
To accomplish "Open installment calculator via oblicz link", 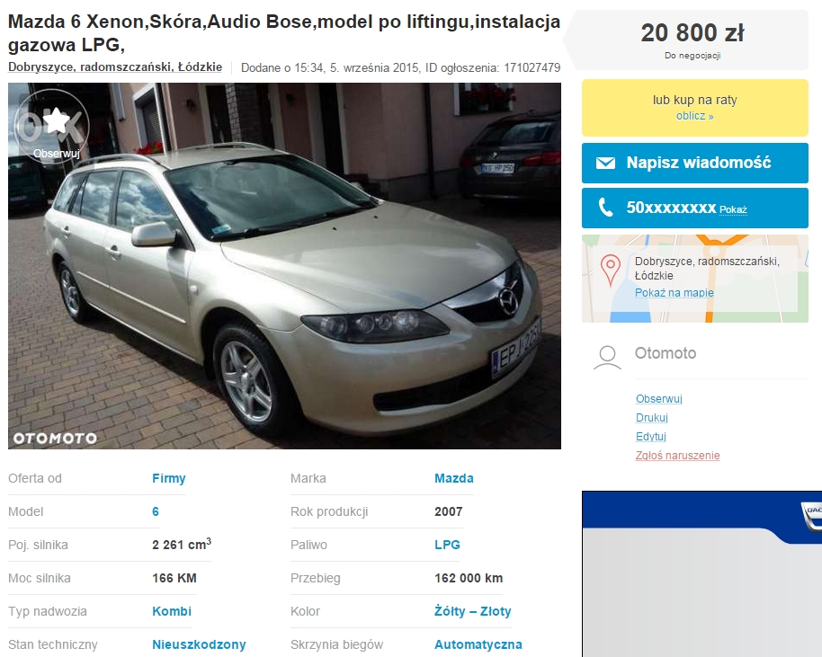I will 694,116.
